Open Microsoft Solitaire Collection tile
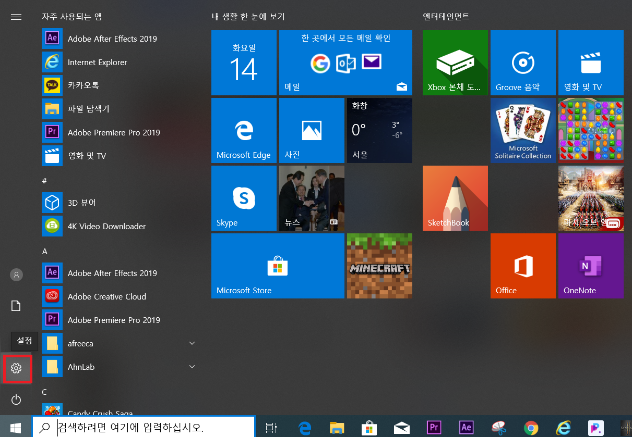 [x=523, y=130]
